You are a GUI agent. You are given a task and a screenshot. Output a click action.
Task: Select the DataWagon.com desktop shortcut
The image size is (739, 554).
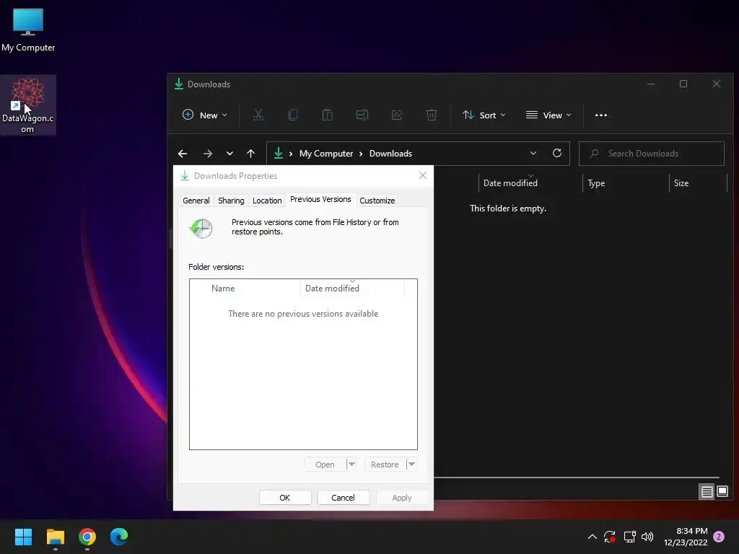[28, 105]
